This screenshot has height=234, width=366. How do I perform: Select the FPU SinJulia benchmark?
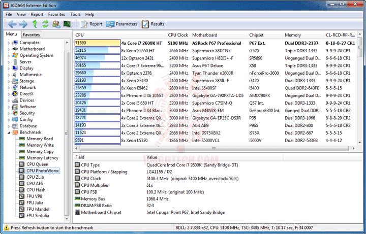[35, 216]
